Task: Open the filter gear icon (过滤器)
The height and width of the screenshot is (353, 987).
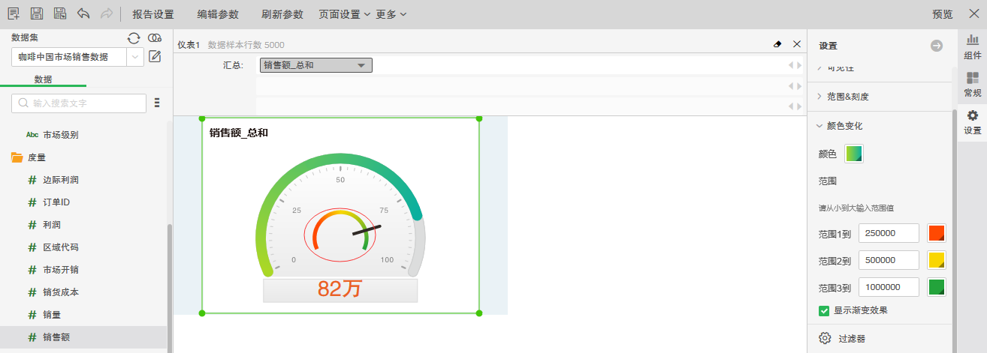Action: click(825, 338)
